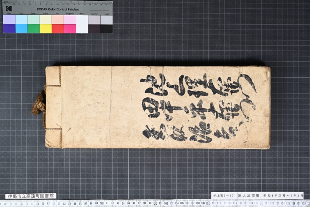The image size is (310, 207).
Task: Click the 90 mark on the bottom ruler
Action: [102, 204]
